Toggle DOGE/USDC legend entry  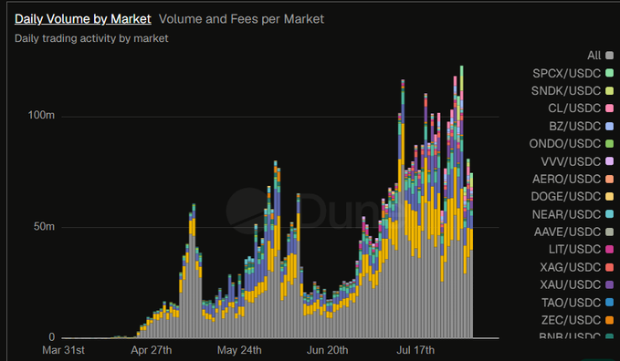(x=573, y=196)
